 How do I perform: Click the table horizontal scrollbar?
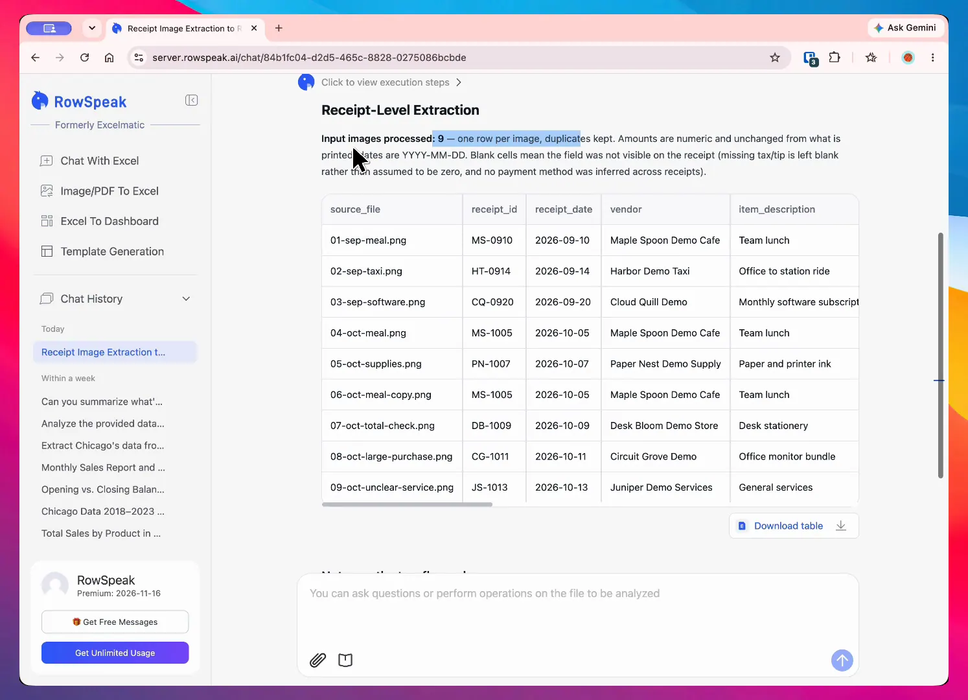click(x=407, y=504)
